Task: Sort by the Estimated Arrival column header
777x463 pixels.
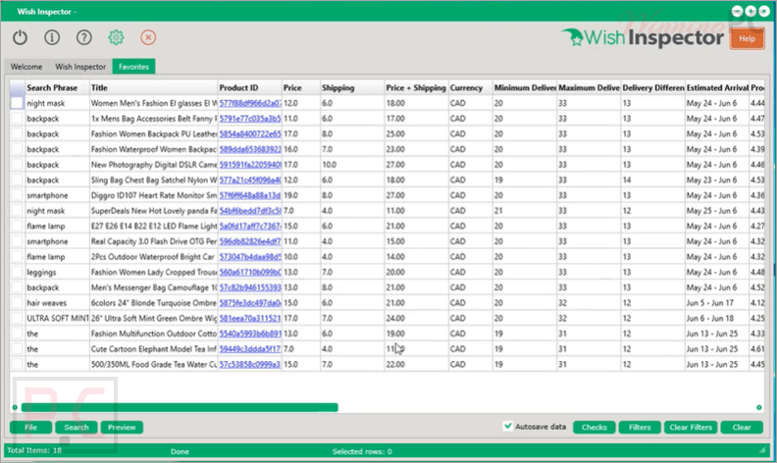Action: [717, 87]
